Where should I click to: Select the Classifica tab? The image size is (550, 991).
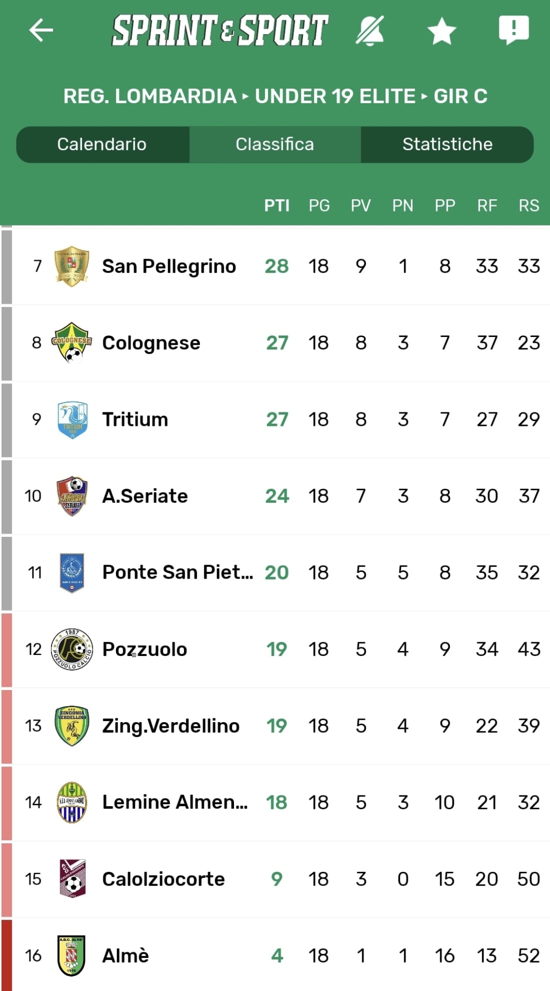[275, 144]
